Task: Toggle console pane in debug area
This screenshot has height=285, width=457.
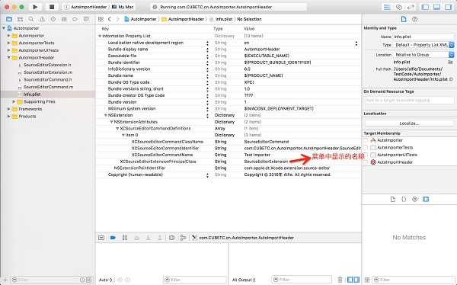Action: point(356,280)
